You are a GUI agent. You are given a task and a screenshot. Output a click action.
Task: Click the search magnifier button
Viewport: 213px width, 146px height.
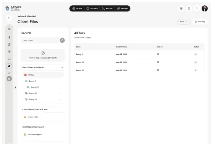coord(62,40)
